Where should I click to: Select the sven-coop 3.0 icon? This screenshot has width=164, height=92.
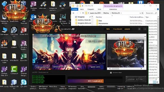[x=14, y=32]
